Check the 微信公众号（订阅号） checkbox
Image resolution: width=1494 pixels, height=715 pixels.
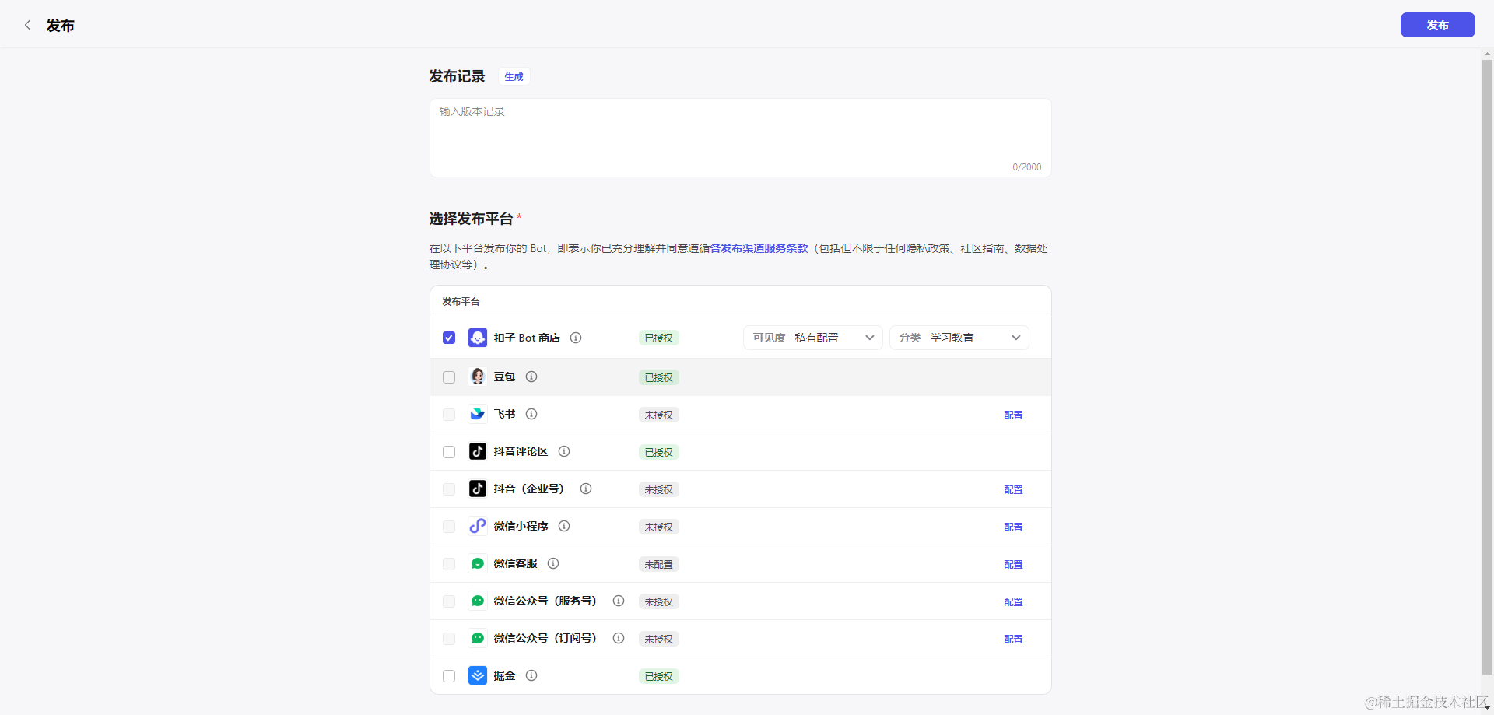click(449, 639)
